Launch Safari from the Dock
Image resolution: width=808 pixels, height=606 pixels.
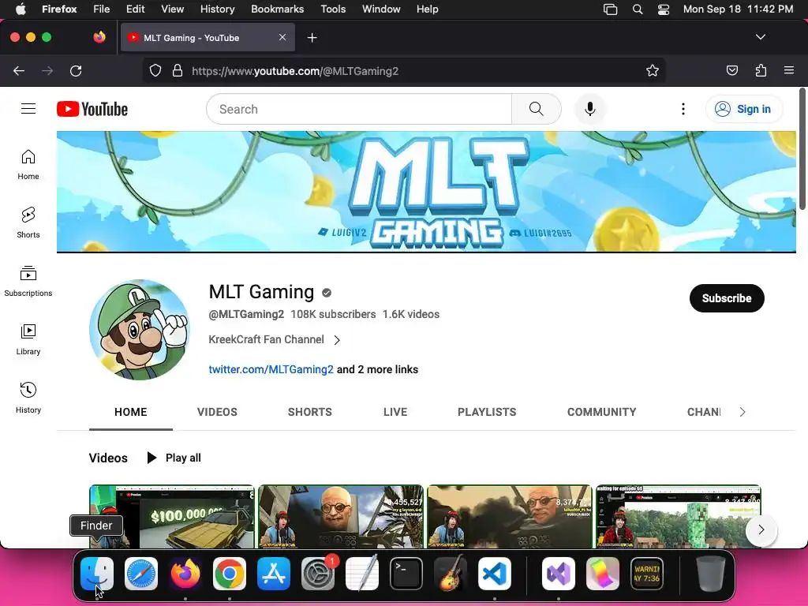pyautogui.click(x=141, y=574)
